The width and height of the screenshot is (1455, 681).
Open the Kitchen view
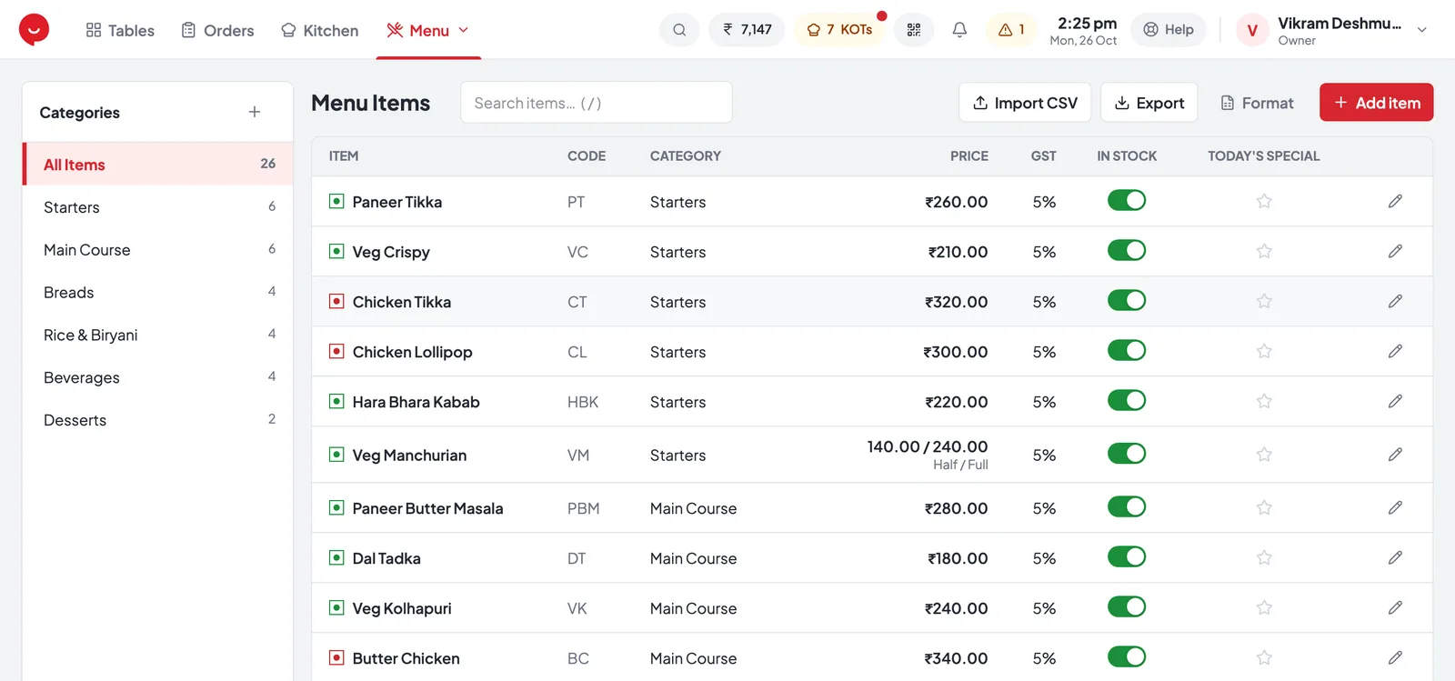(320, 30)
